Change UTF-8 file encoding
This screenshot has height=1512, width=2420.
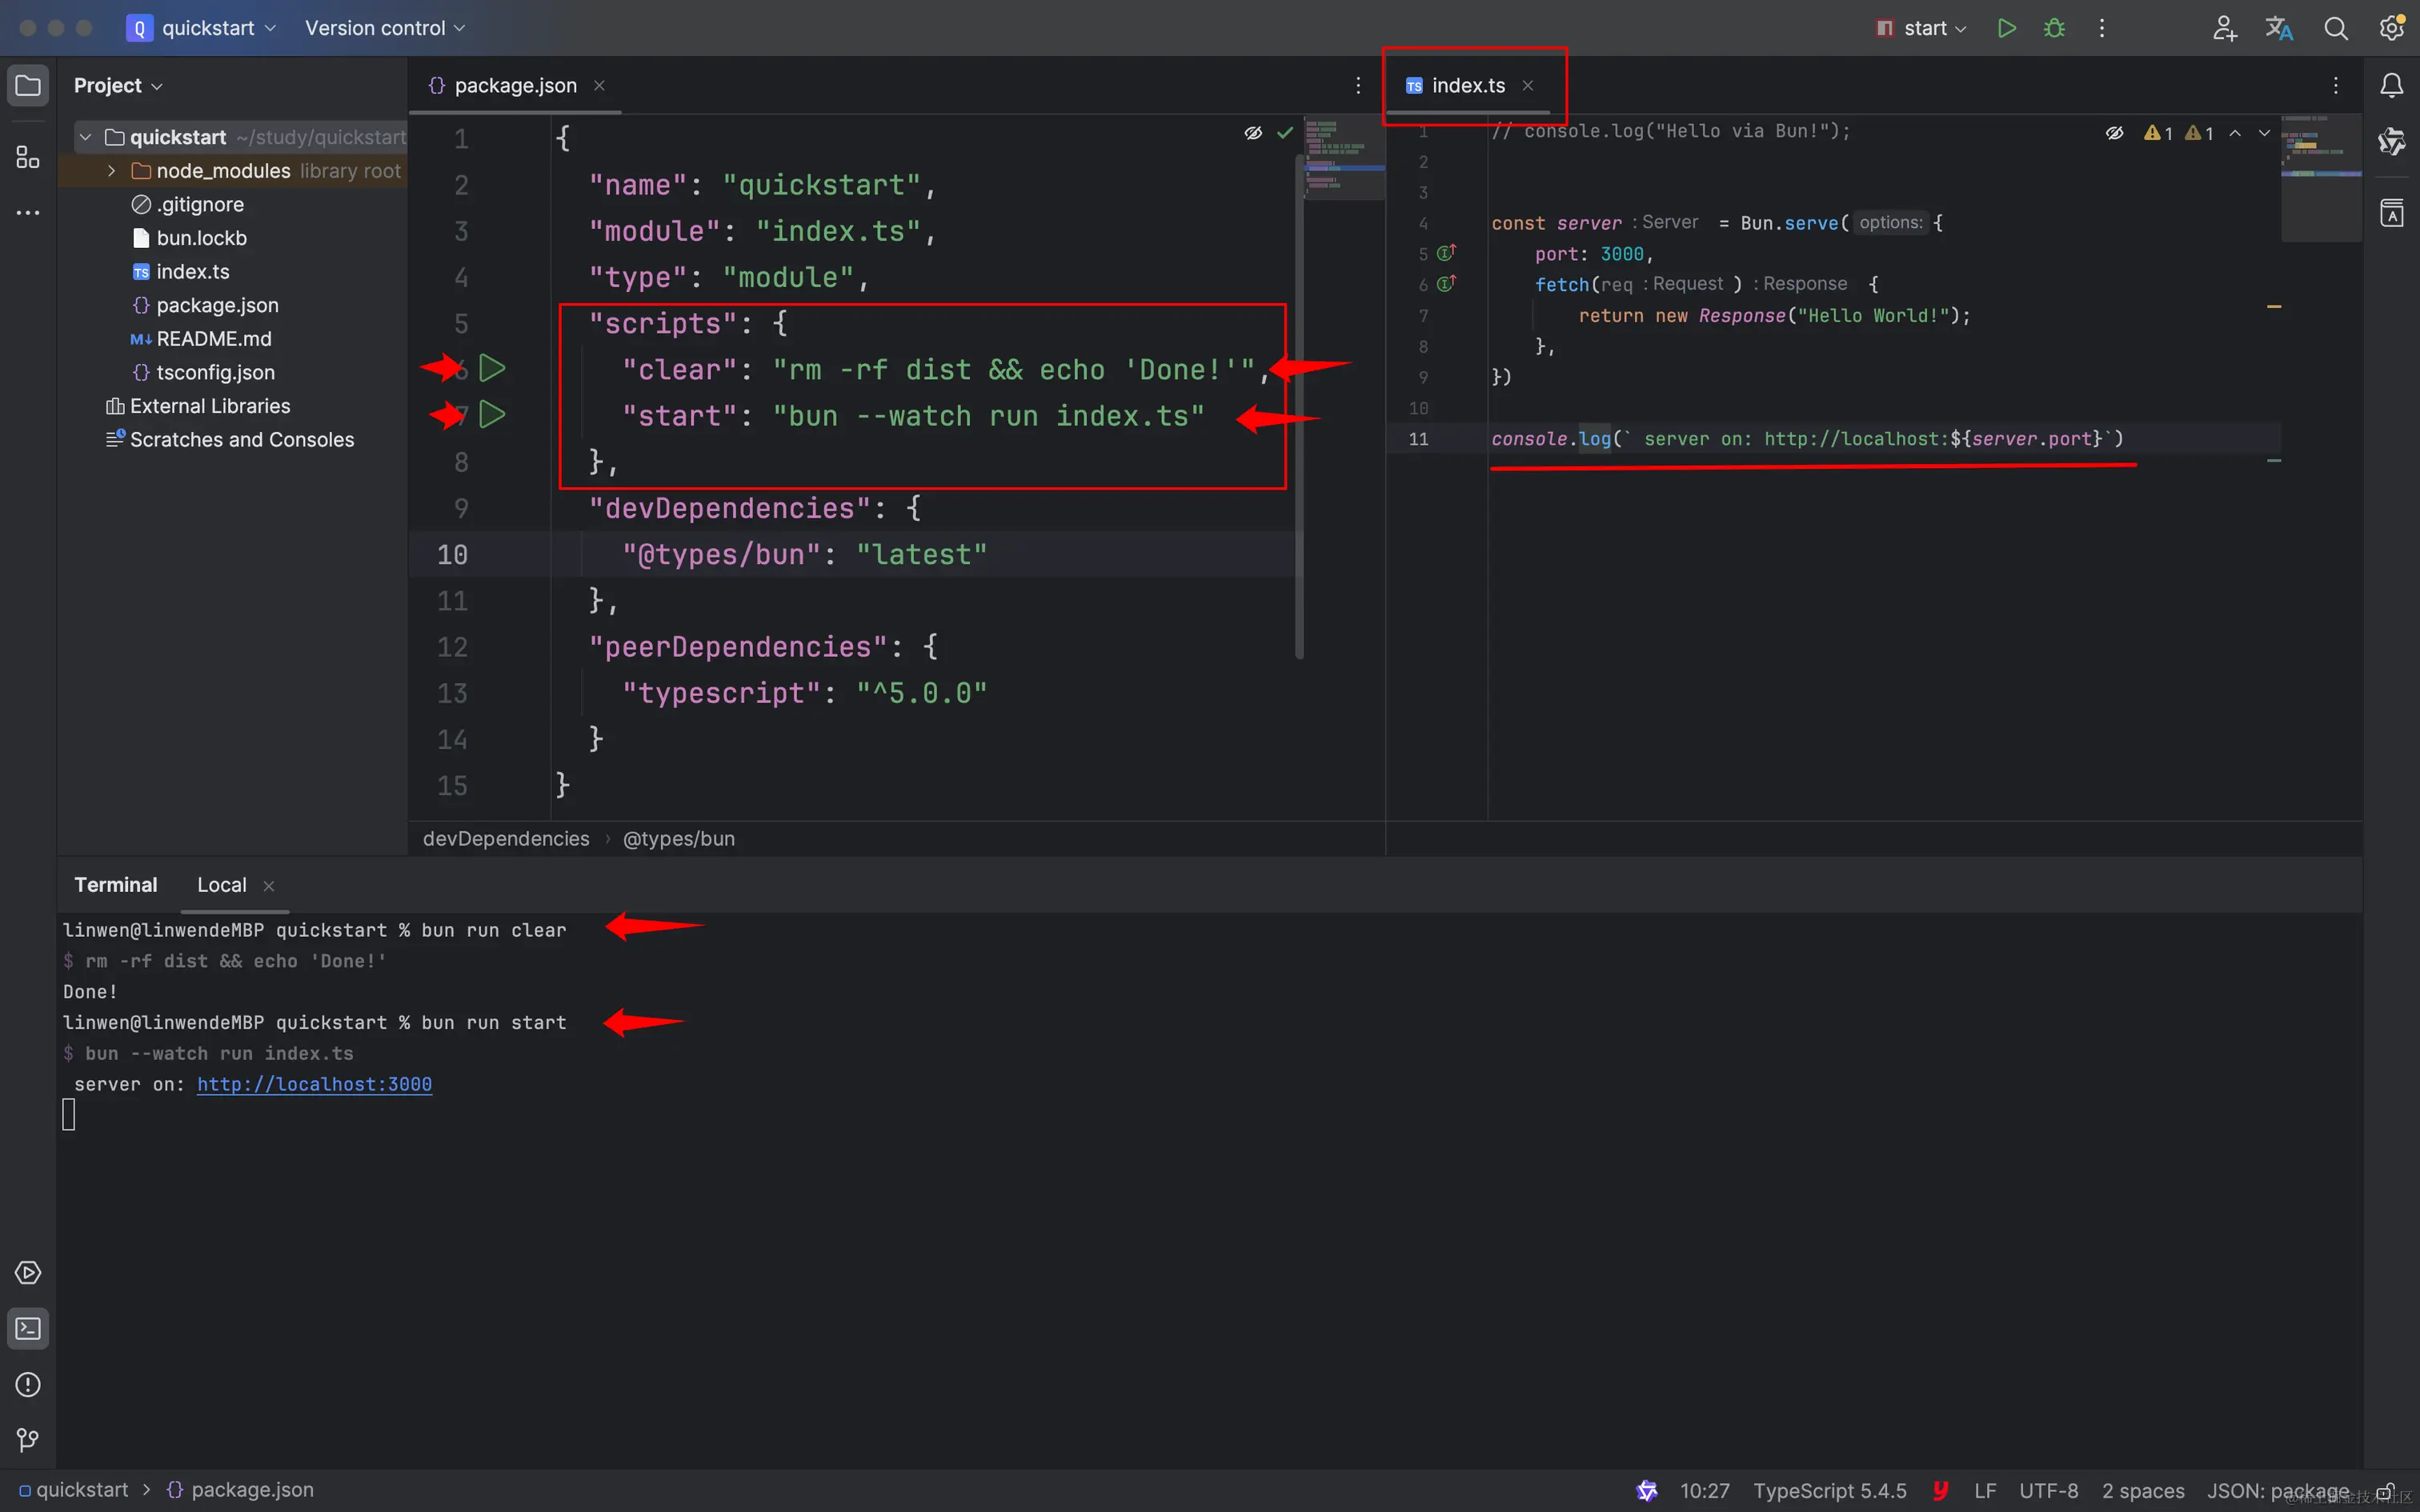coord(2048,1490)
